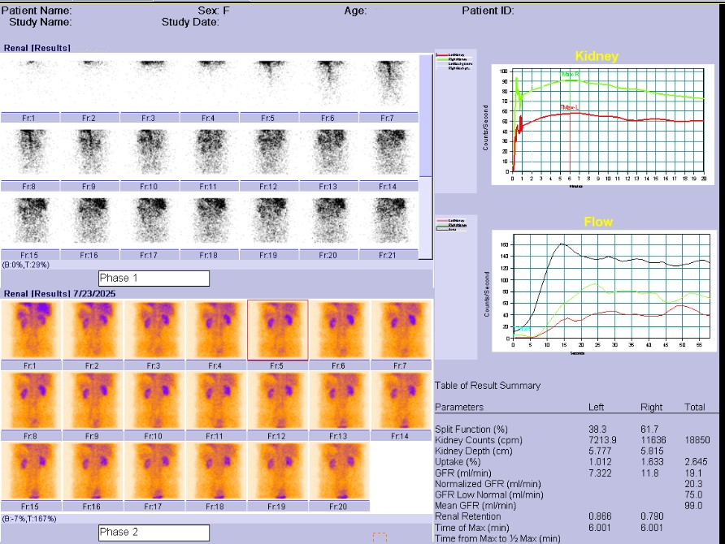The width and height of the screenshot is (725, 544).
Task: Click Right Kidney green legend in Kidney chart
Action: (455, 59)
